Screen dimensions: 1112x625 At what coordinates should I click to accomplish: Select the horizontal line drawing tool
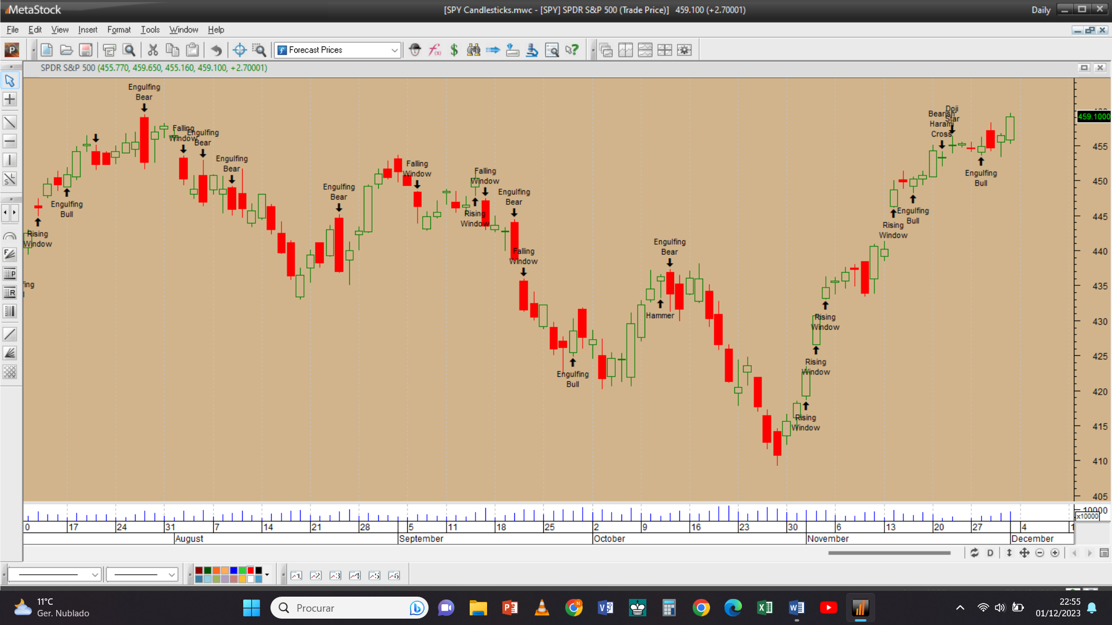10,141
